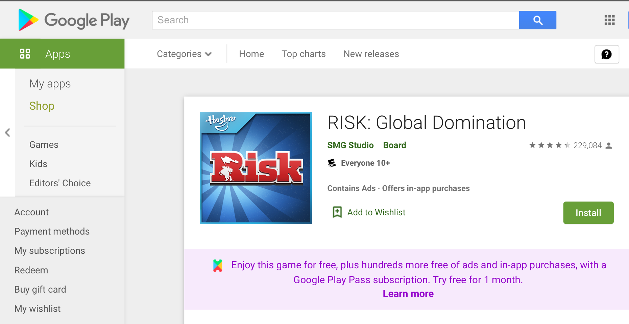Open Games category in sidebar
The height and width of the screenshot is (324, 629).
[x=44, y=145]
